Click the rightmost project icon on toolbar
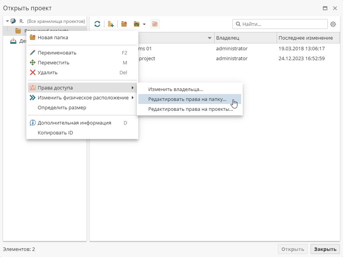 [x=155, y=24]
